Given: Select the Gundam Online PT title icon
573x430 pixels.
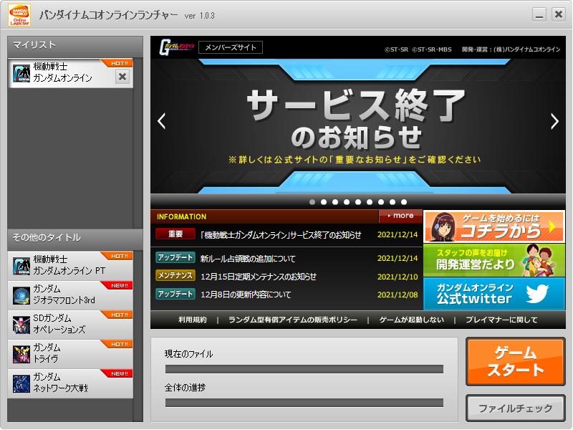Looking at the screenshot, I should [x=21, y=266].
